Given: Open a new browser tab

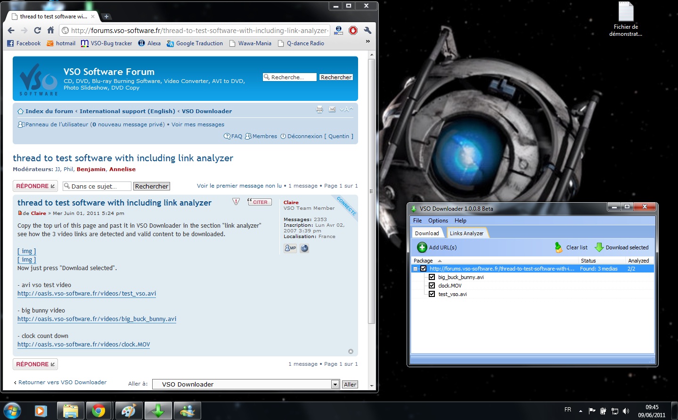Looking at the screenshot, I should click(106, 16).
